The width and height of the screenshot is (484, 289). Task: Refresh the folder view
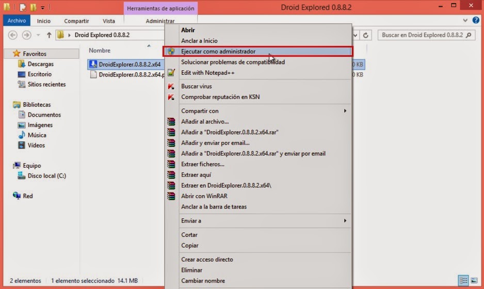tap(365, 35)
